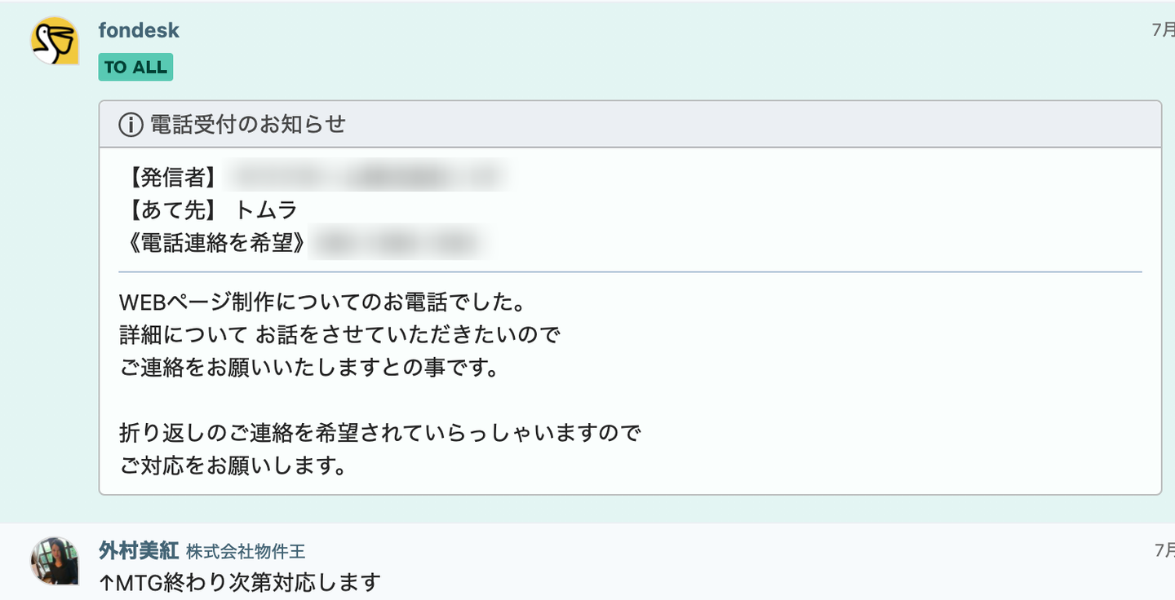Click the 外村美紅 user name
The image size is (1175, 600).
tap(139, 551)
